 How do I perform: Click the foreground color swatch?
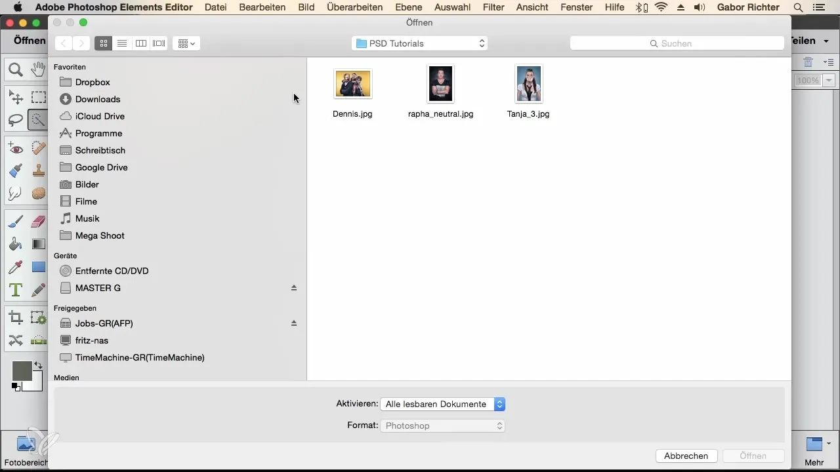(x=22, y=371)
